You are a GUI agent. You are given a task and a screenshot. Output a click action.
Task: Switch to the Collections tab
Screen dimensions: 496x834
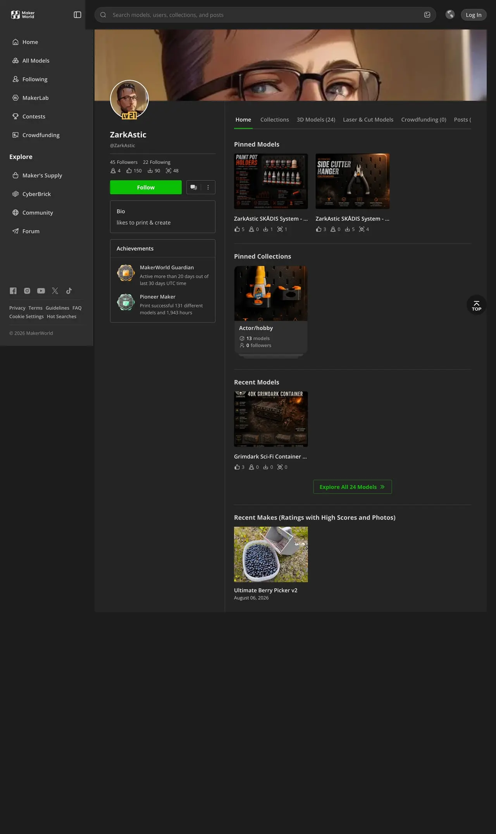click(x=275, y=119)
